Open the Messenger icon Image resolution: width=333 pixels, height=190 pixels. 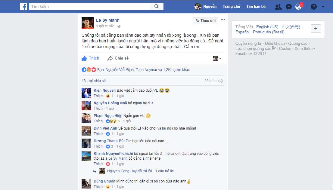click(x=289, y=7)
